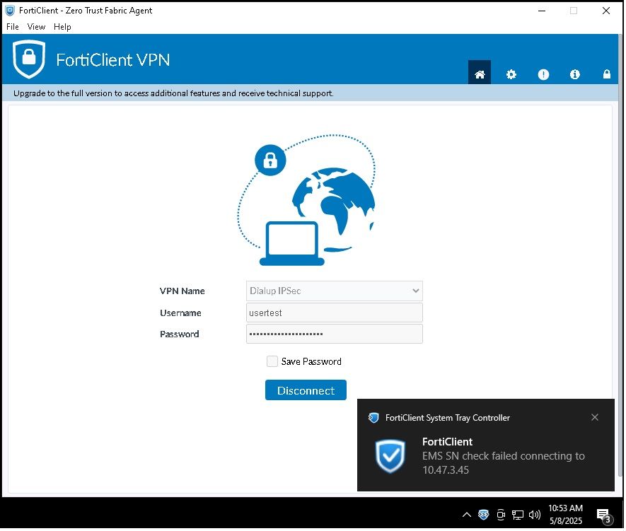Image resolution: width=626 pixels, height=531 pixels.
Task: Click the VPN laptop and globe illustration
Action: (307, 201)
